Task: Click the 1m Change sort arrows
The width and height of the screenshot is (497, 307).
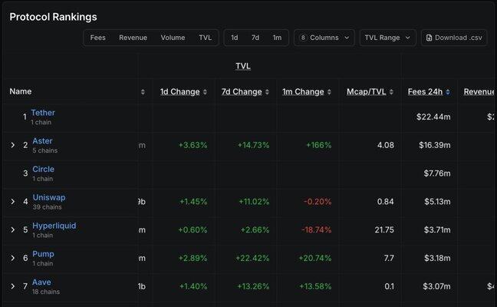Action: (330, 92)
